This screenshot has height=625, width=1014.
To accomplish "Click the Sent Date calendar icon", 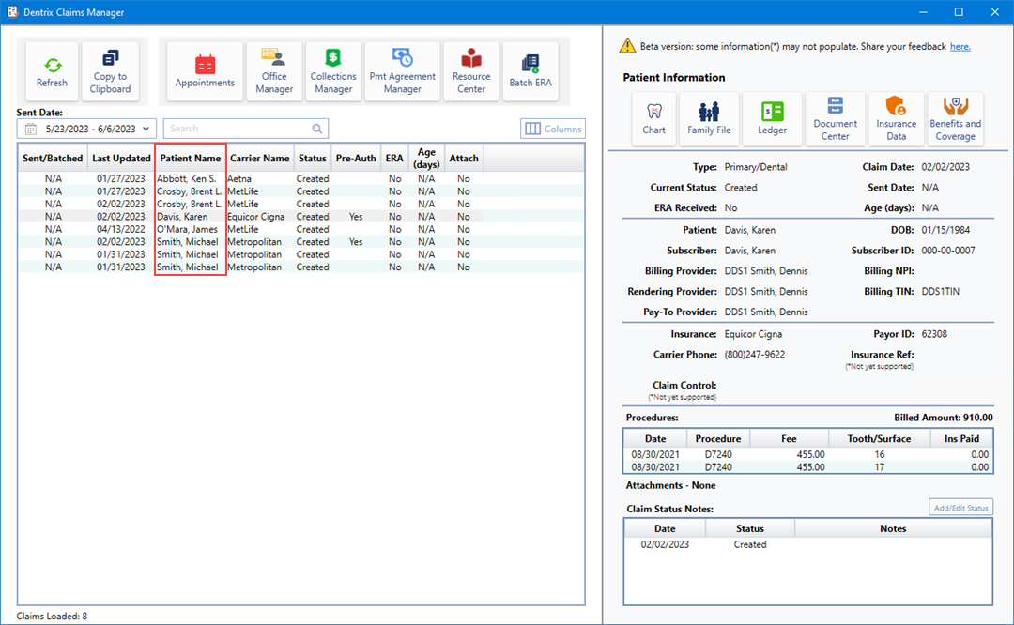I will [30, 130].
